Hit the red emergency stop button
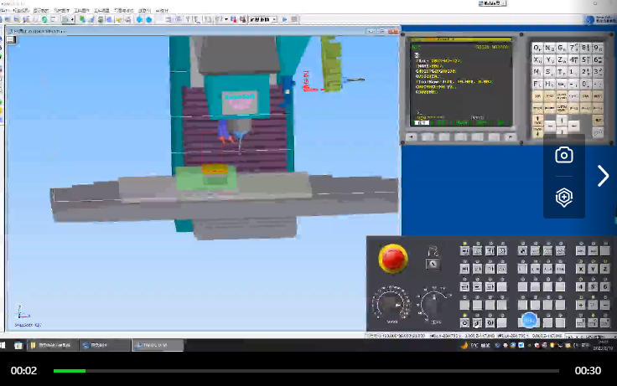617x386 pixels. 392,258
